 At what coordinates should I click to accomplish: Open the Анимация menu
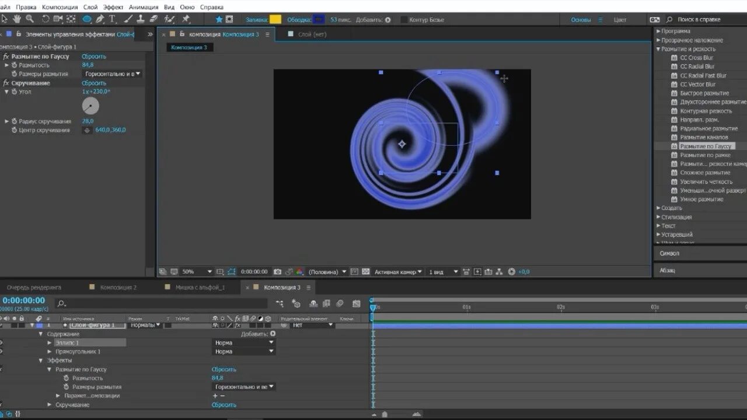point(143,7)
